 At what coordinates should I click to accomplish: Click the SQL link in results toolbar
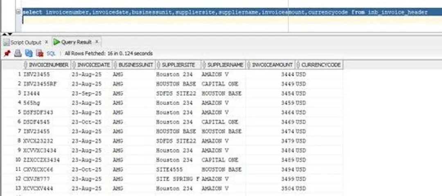(x=51, y=53)
